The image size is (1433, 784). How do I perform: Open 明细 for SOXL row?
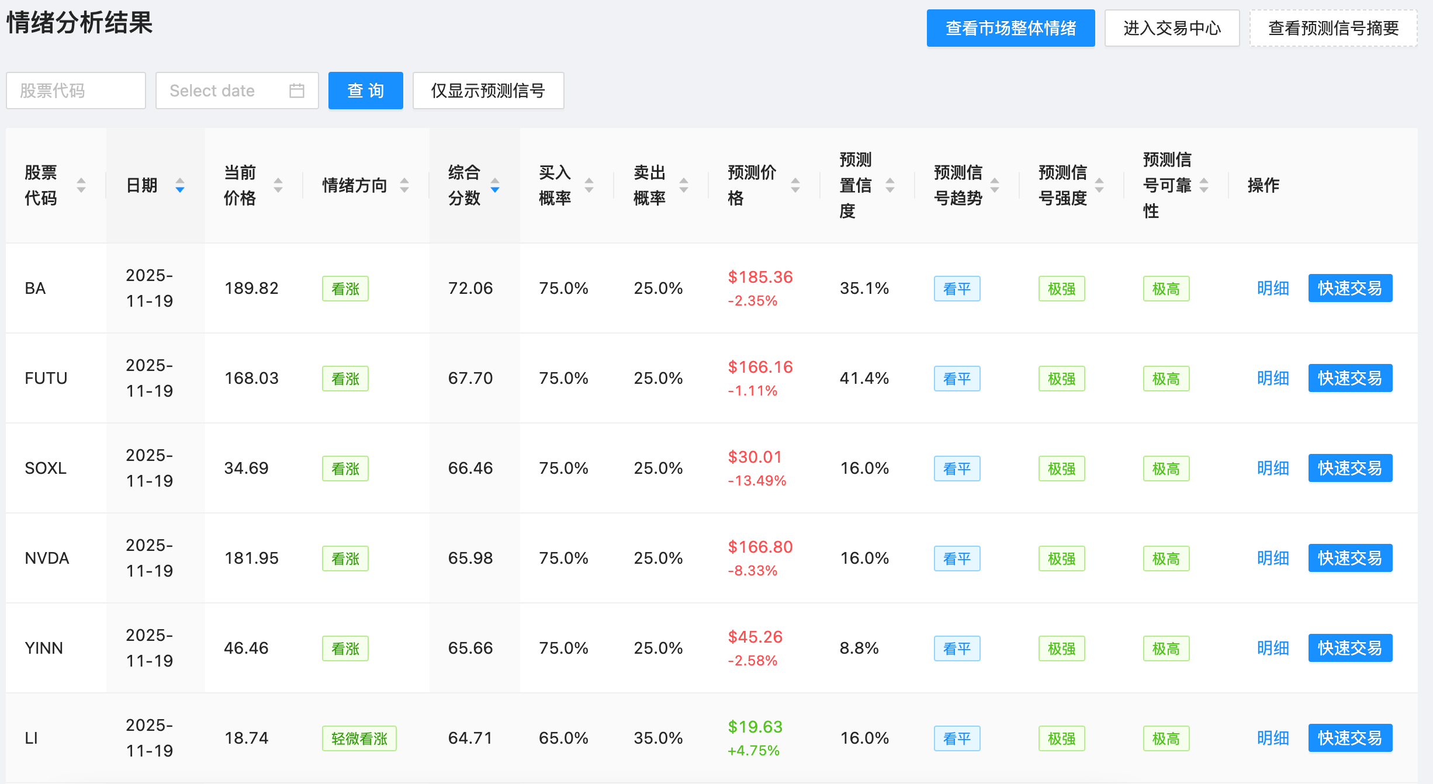click(x=1273, y=468)
